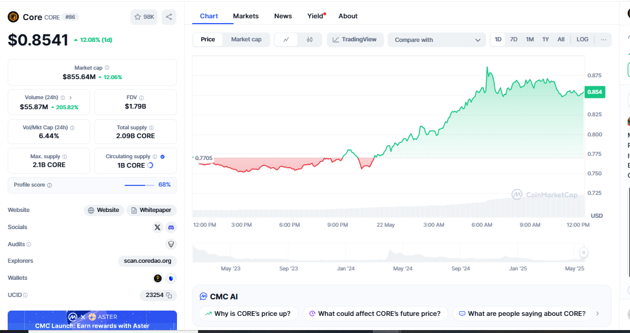630x333 pixels.
Task: Open the CMC Launch Aster banner
Action: pyautogui.click(x=92, y=321)
